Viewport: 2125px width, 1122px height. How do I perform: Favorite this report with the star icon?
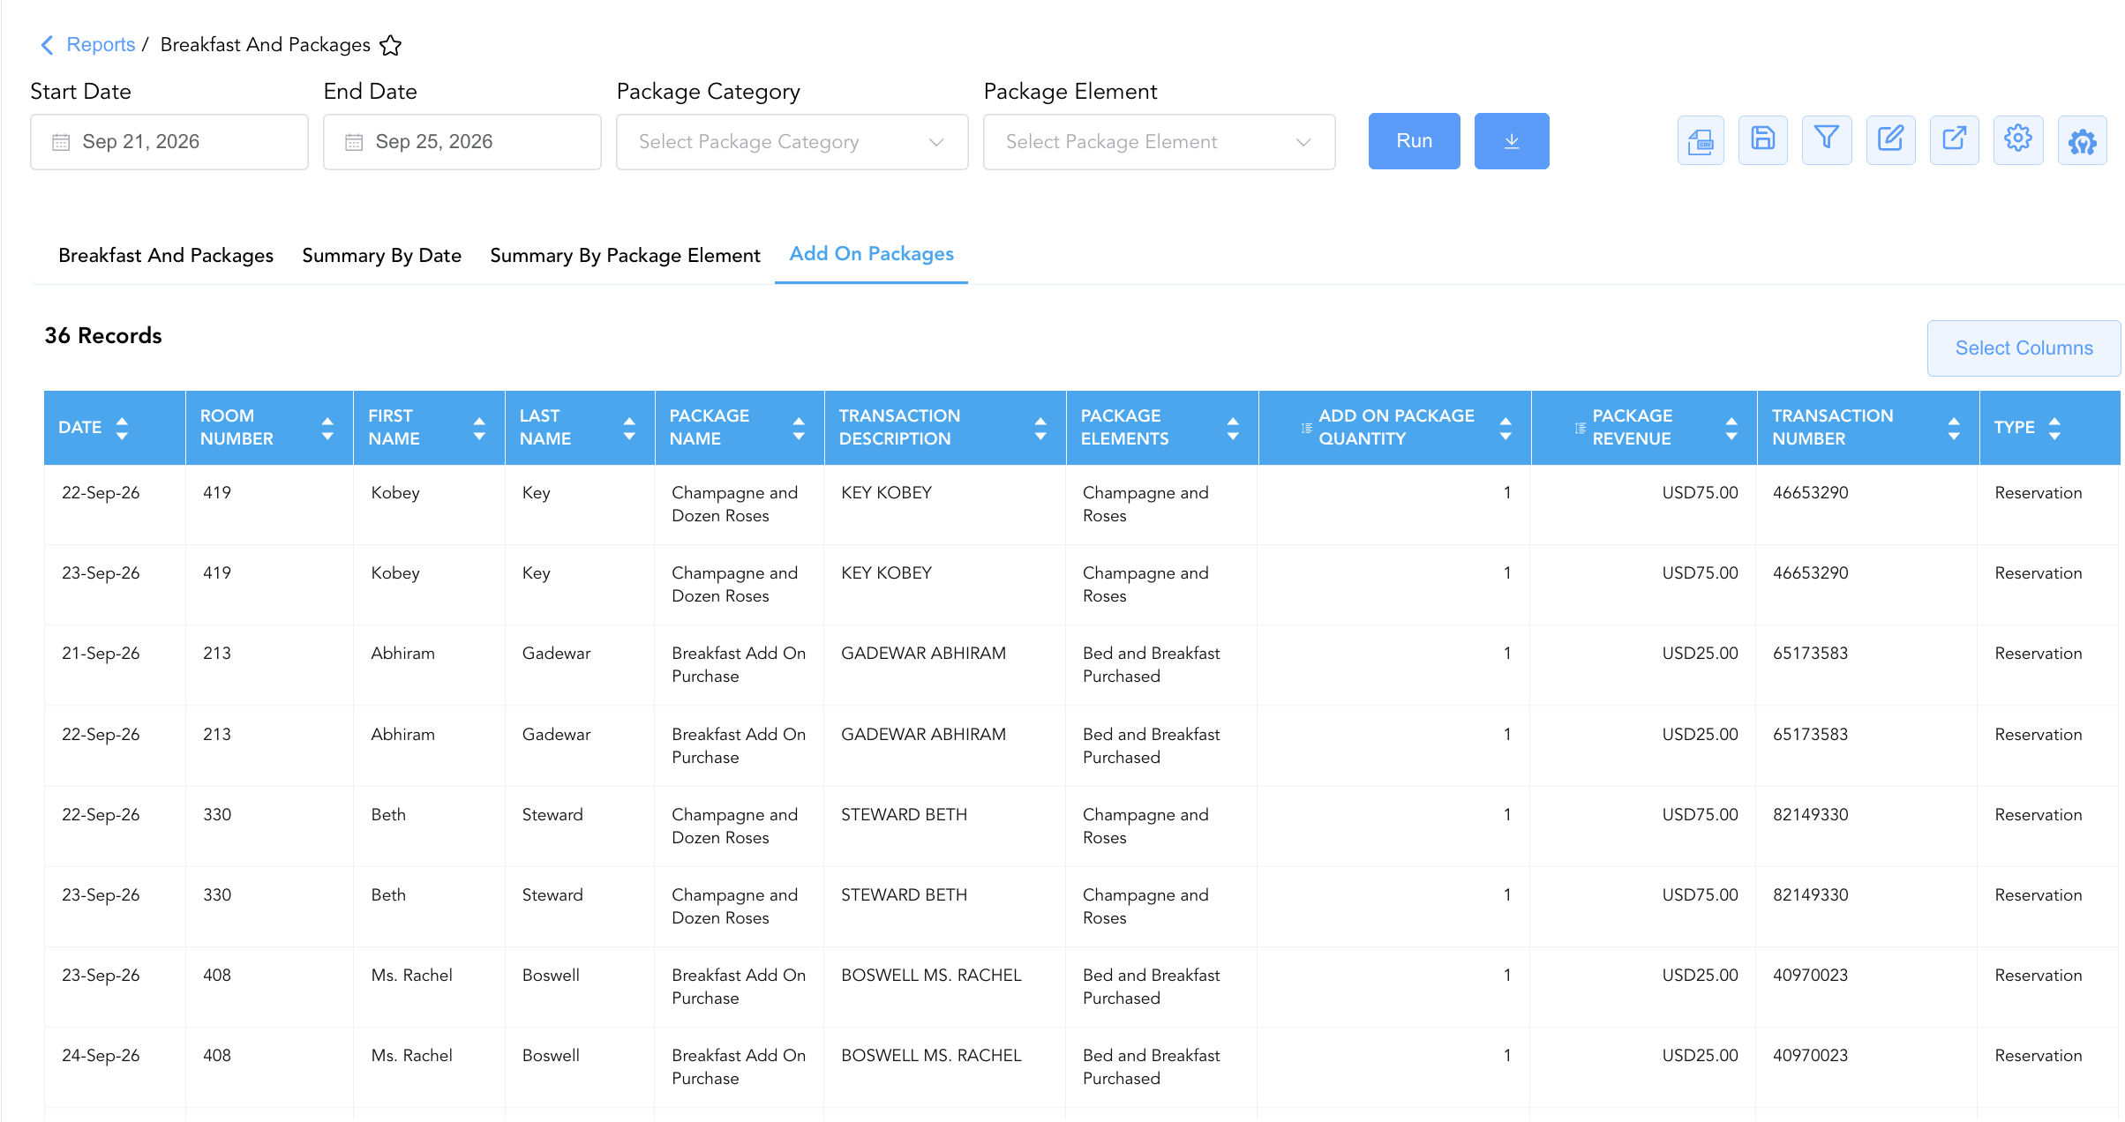click(391, 45)
